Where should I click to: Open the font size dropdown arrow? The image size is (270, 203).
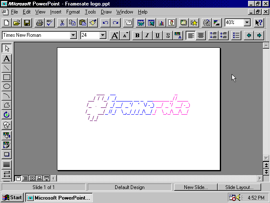click(103, 35)
